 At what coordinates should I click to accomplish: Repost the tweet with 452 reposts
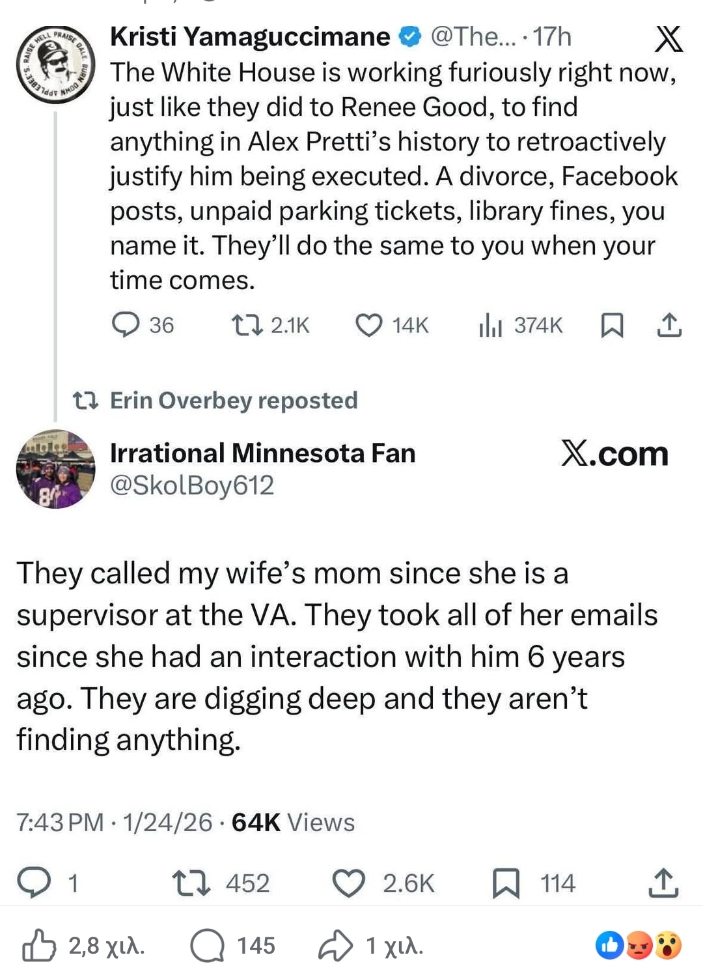pyautogui.click(x=191, y=883)
